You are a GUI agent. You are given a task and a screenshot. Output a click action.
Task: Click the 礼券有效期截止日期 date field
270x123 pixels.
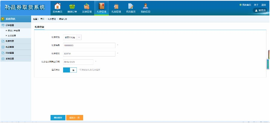point(78,62)
